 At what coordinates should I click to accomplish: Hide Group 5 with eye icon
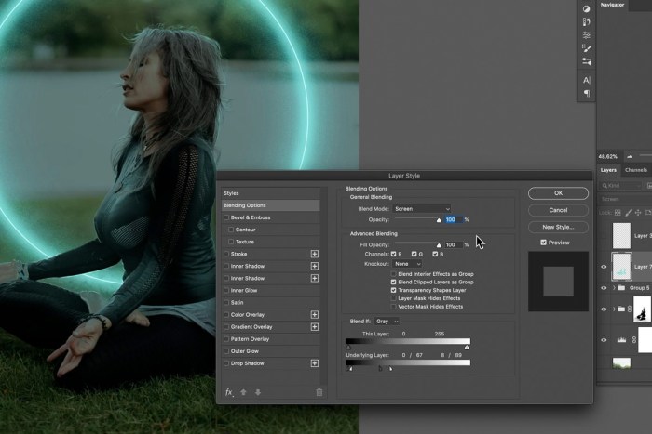pyautogui.click(x=604, y=287)
